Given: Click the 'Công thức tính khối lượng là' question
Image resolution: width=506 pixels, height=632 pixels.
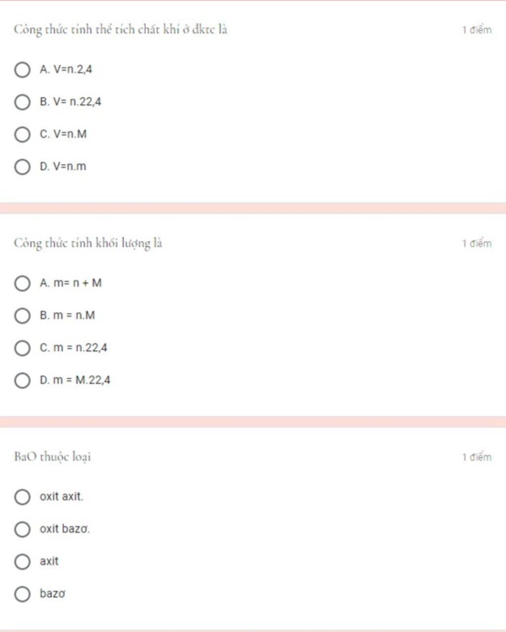Looking at the screenshot, I should tap(88, 243).
